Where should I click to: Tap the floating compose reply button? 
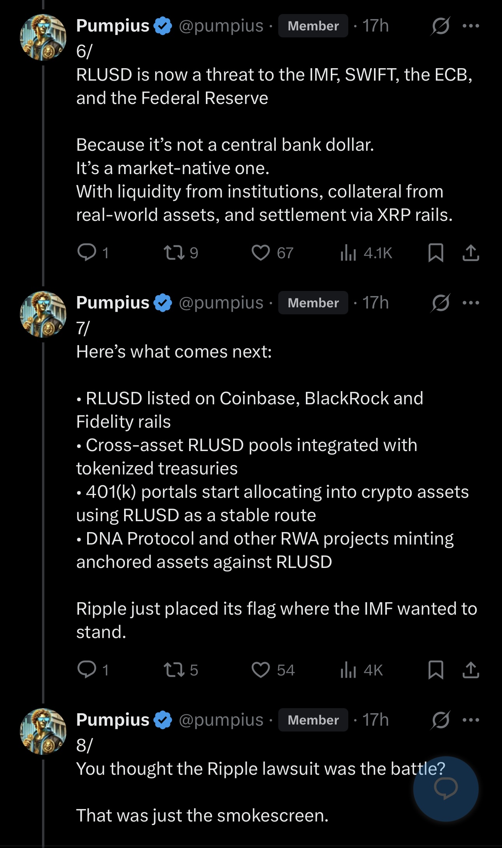tap(446, 789)
